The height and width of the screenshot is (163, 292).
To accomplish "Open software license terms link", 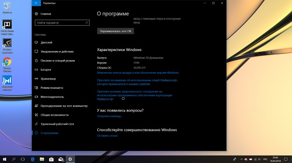I will (x=134, y=95).
